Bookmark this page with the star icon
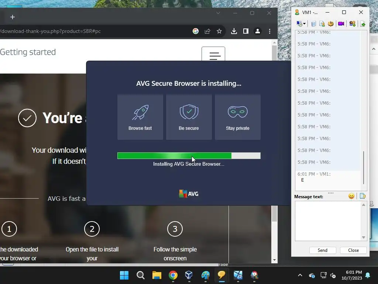Viewport: 378px width, 284px height. click(219, 31)
